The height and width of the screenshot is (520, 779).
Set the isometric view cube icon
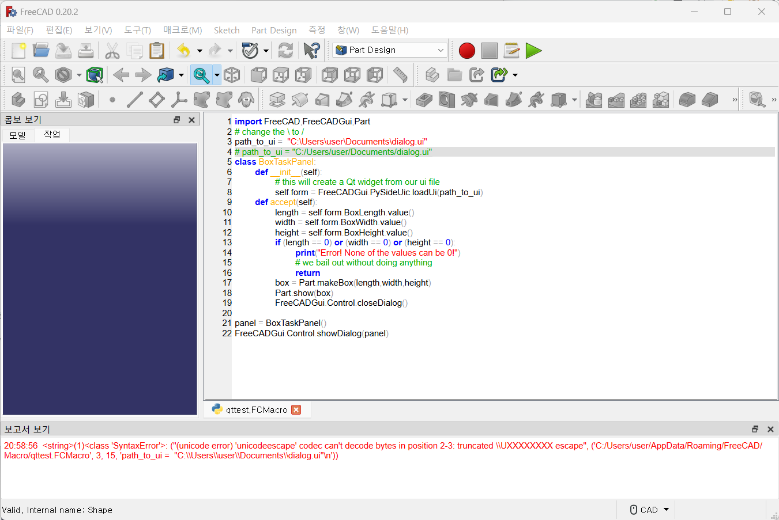(232, 75)
